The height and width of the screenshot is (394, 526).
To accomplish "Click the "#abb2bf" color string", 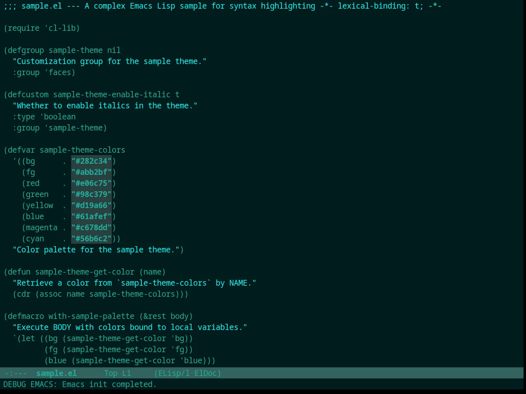I will point(91,172).
